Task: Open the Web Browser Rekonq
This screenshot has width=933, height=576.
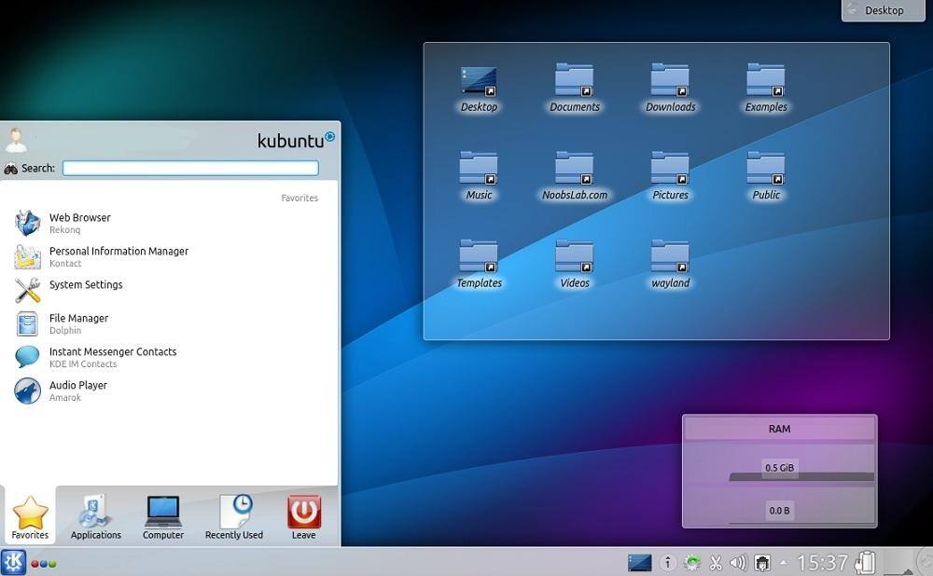Action: point(79,223)
